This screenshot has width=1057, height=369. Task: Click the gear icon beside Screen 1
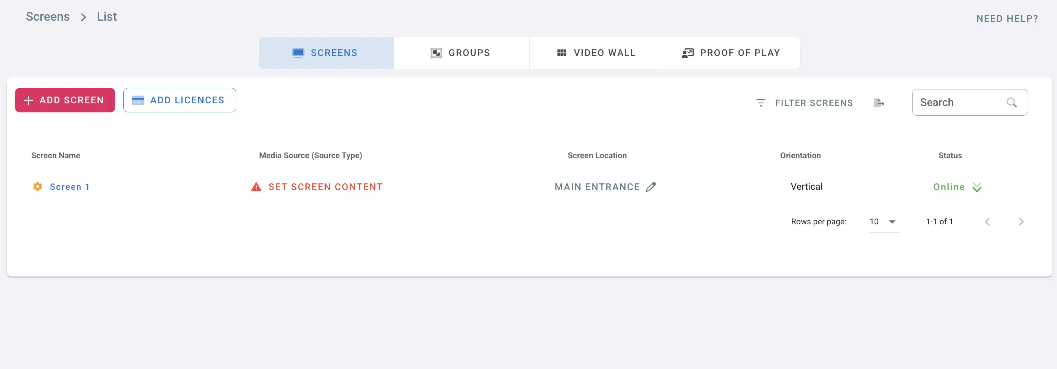coord(37,186)
